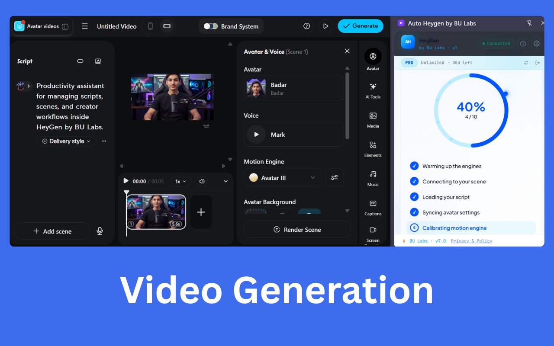Click the Add scene button
The height and width of the screenshot is (346, 554).
(x=52, y=231)
